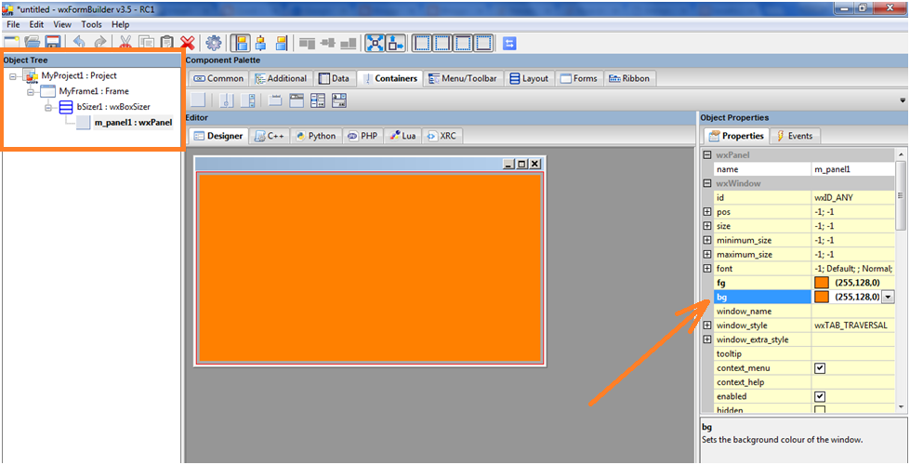Screen dimensions: 910x465
Task: Click the fg colour swatch
Action: [x=822, y=283]
